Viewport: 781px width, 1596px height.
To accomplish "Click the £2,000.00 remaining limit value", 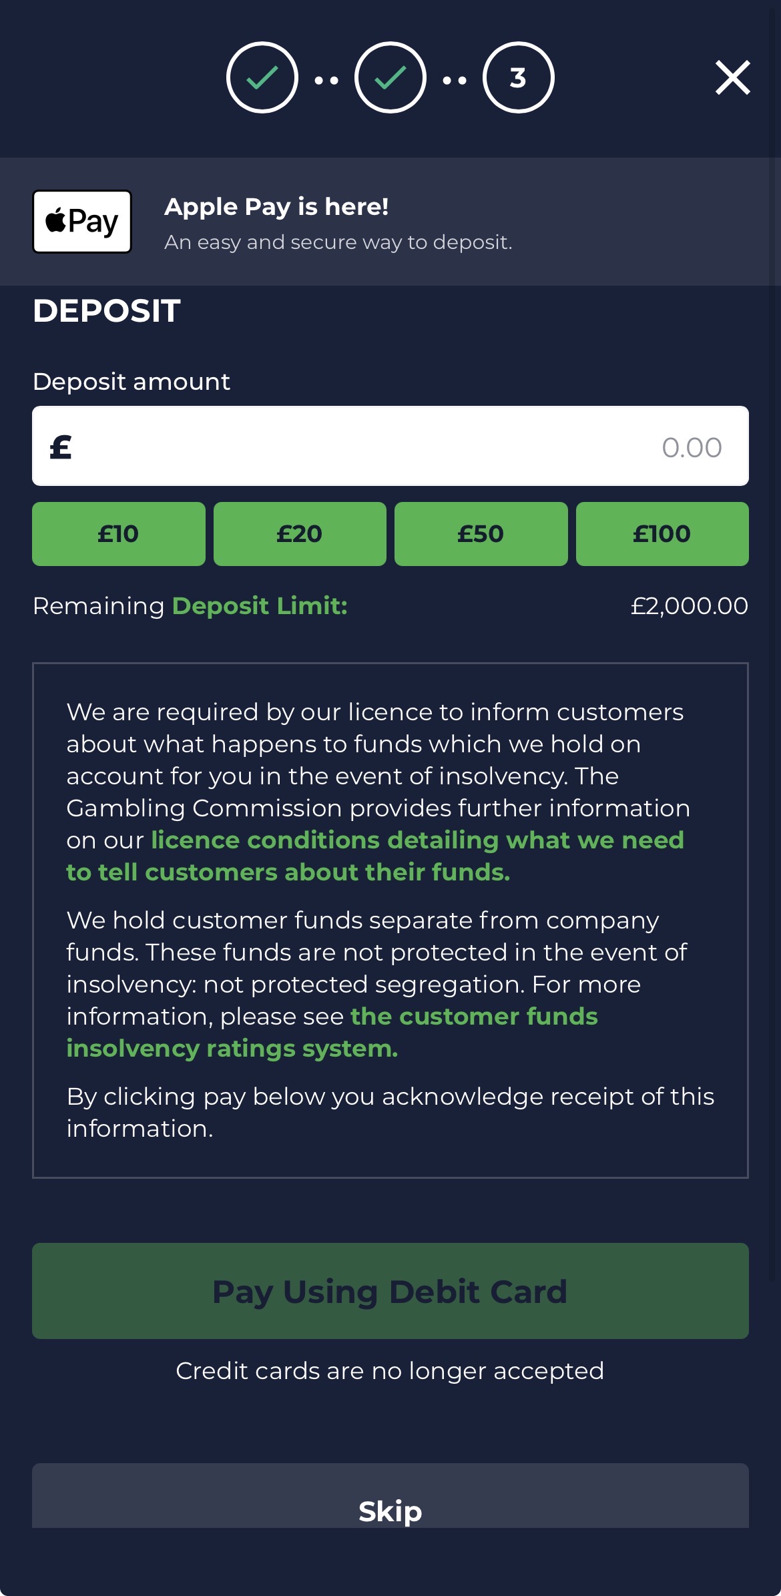I will tap(689, 606).
